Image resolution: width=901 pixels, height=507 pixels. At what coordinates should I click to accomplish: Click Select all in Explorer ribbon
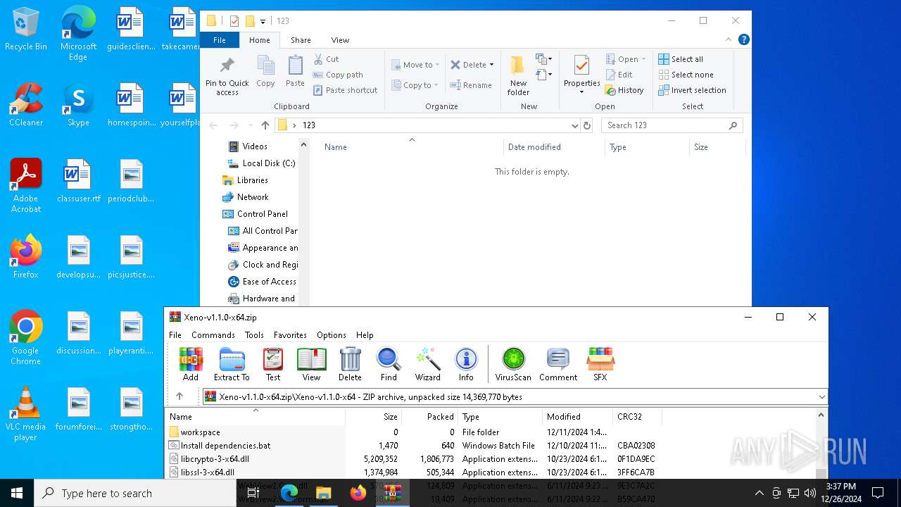681,59
